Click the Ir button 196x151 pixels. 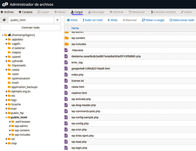coord(57,20)
